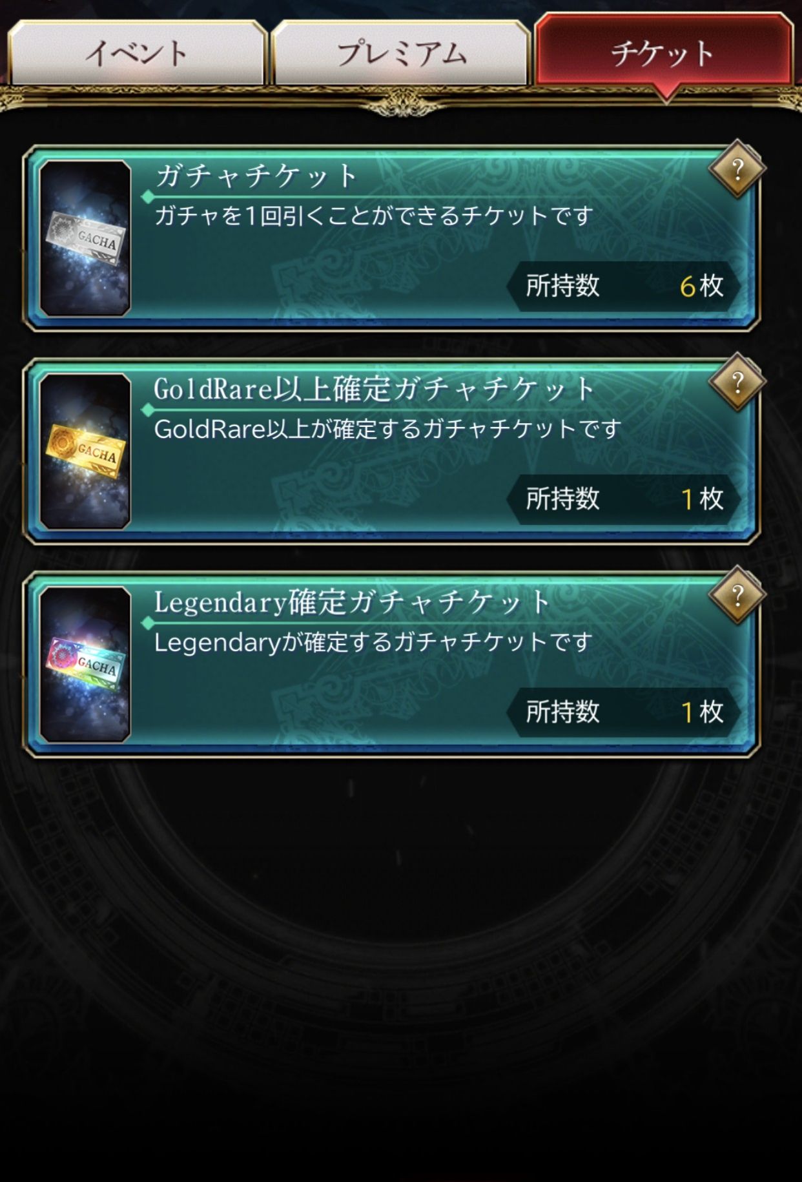Image resolution: width=802 pixels, height=1182 pixels.
Task: Click the ornate gold divider emblem under the tabs
Action: tap(402, 102)
